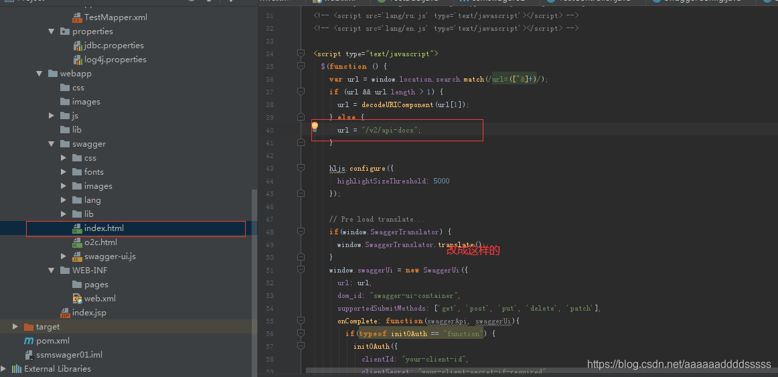Click the ssmswager01.iml file icon
This screenshot has height=377, width=778.
coord(28,355)
